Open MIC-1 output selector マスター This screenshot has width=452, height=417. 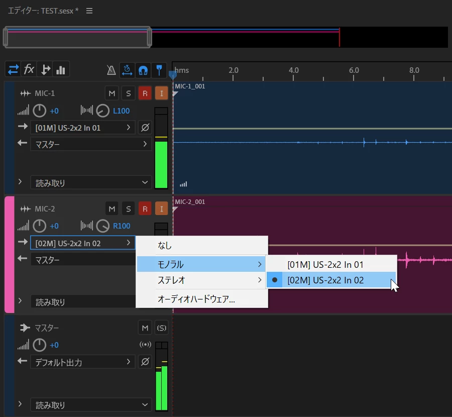coord(91,144)
